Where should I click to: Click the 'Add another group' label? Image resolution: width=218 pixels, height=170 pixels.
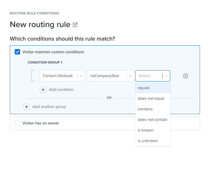pyautogui.click(x=49, y=107)
